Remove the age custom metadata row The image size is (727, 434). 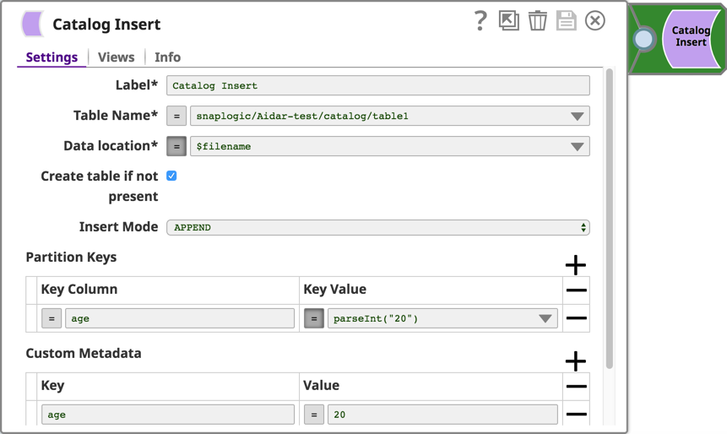point(576,415)
